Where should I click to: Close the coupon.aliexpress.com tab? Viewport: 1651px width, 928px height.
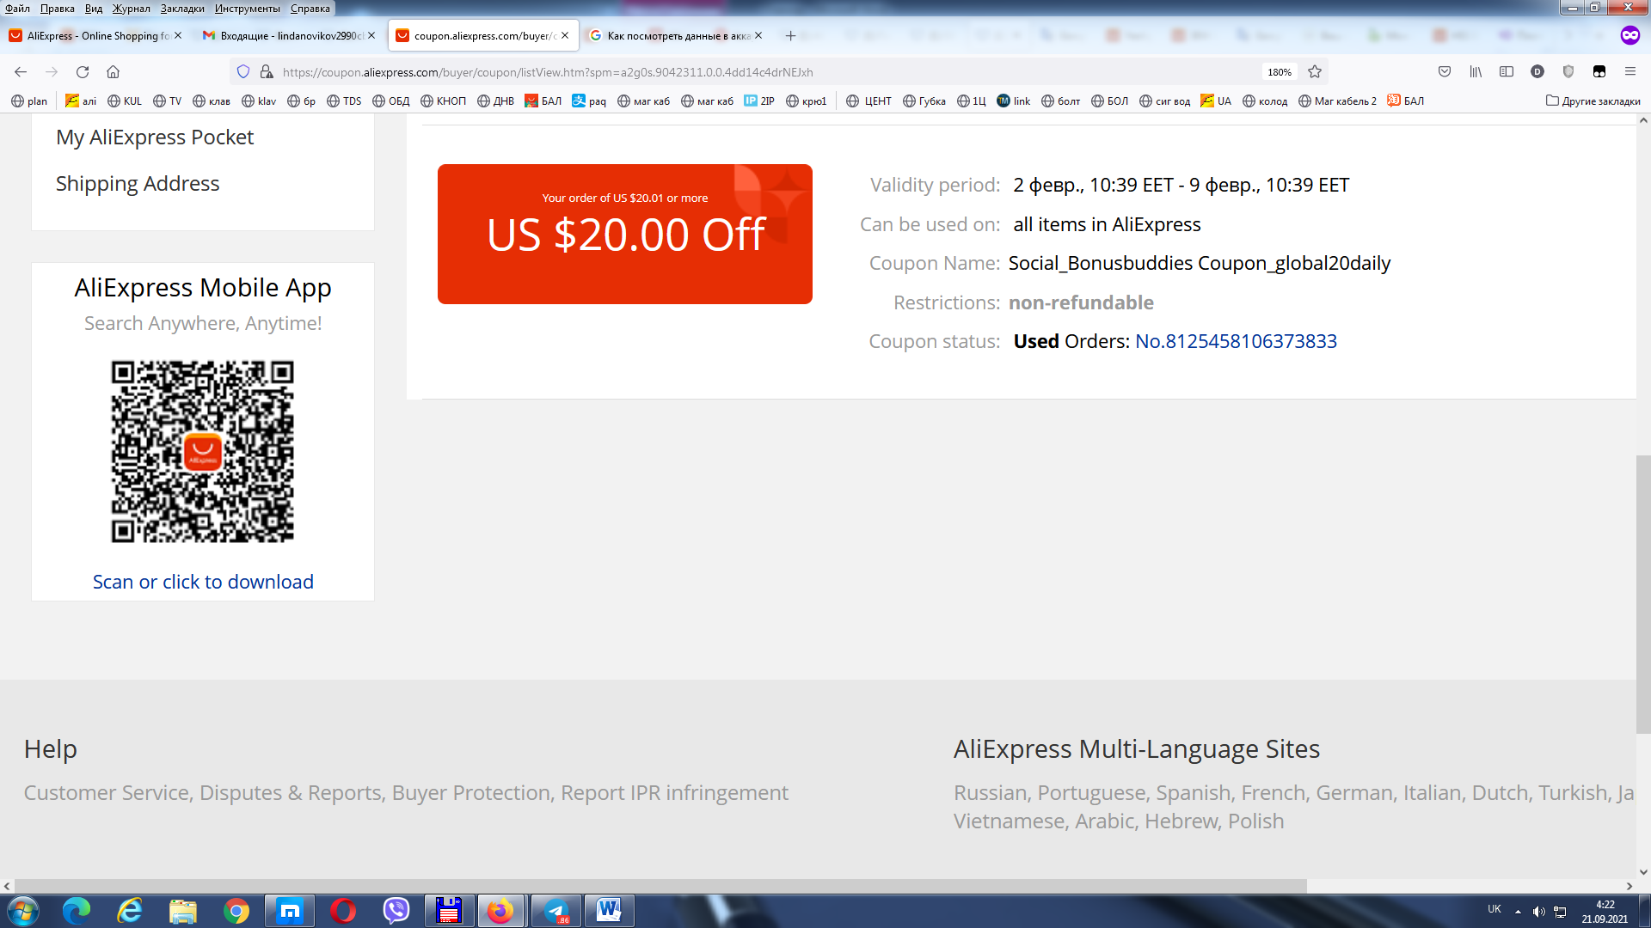click(x=565, y=36)
